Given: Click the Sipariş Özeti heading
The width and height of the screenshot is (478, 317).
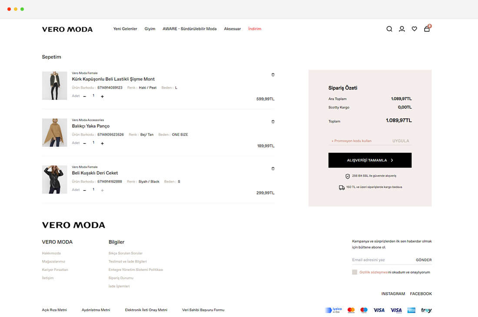Looking at the screenshot, I should [343, 88].
